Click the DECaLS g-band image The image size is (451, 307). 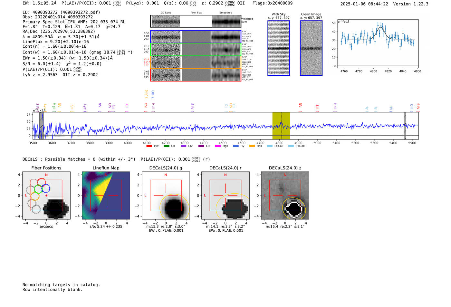click(166, 196)
